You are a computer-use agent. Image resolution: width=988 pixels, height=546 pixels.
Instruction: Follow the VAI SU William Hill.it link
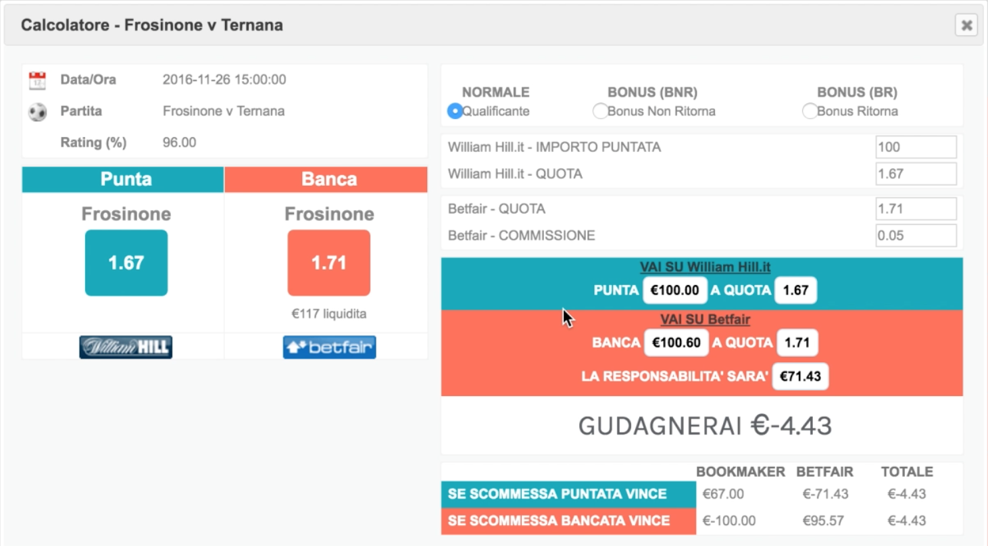pos(706,268)
